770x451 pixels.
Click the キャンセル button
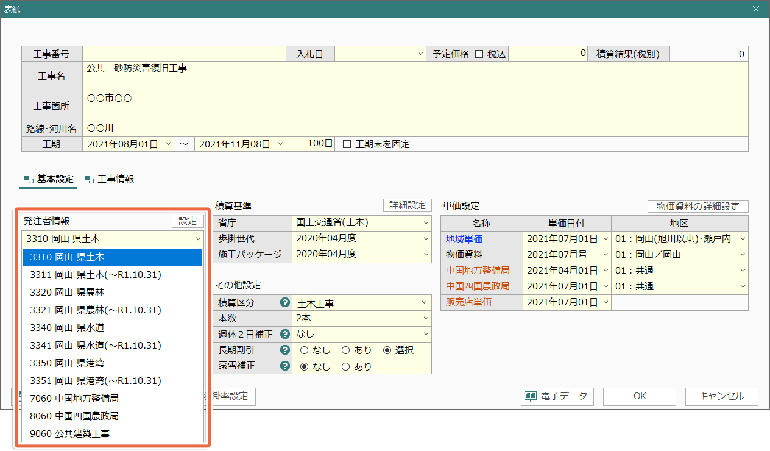click(722, 396)
